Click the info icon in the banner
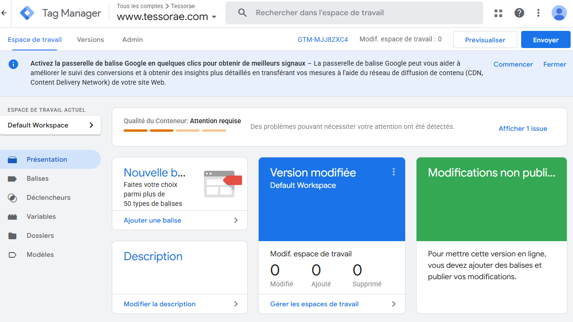This screenshot has height=322, width=573. click(x=13, y=64)
